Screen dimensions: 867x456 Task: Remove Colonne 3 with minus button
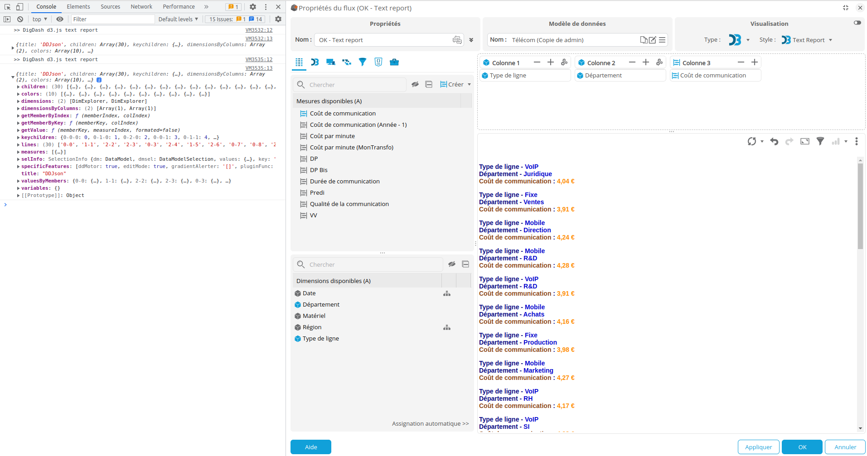click(741, 62)
